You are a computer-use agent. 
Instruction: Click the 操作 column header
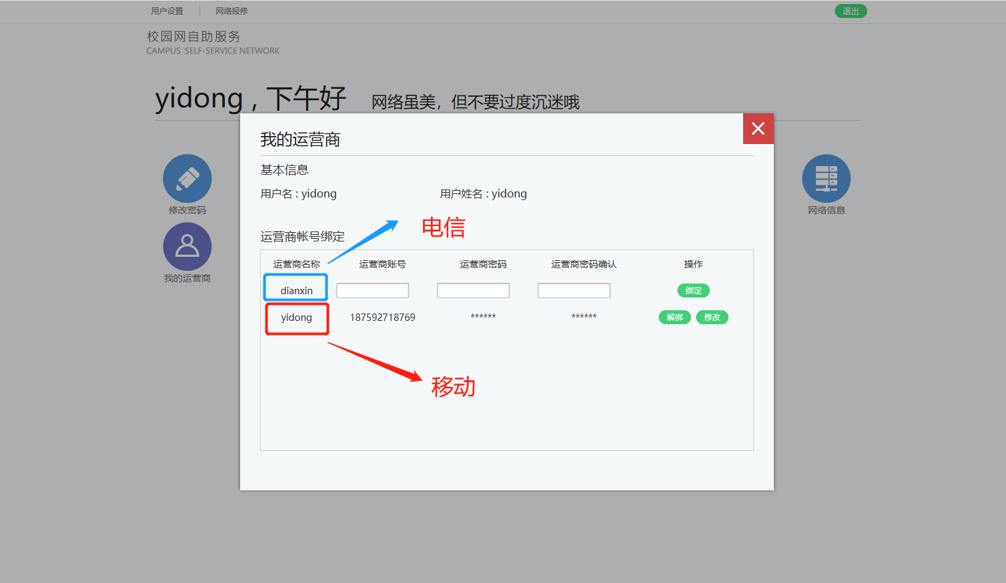click(x=693, y=264)
